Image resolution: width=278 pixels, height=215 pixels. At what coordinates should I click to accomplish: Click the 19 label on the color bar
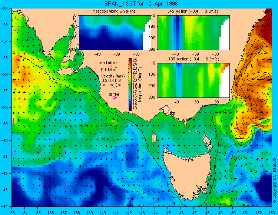pos(135,84)
